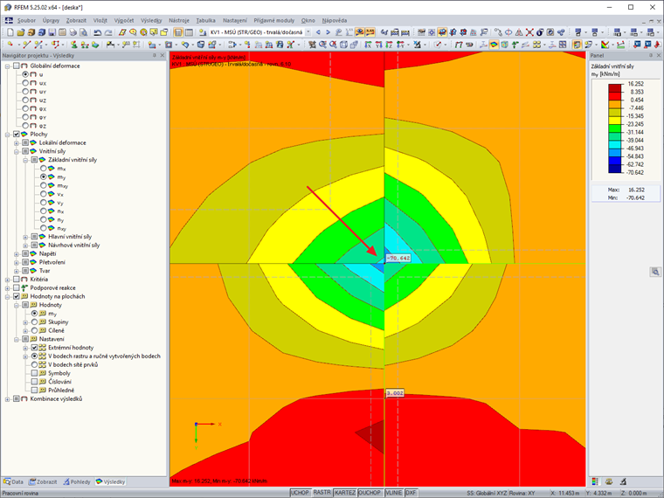This screenshot has width=664, height=498.
Task: Click the -70.642 value label on plot
Action: click(398, 258)
